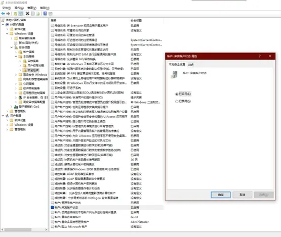Click the Forward arrow in the toolbar
Image resolution: width=281 pixels, height=237 pixels.
tap(8, 14)
